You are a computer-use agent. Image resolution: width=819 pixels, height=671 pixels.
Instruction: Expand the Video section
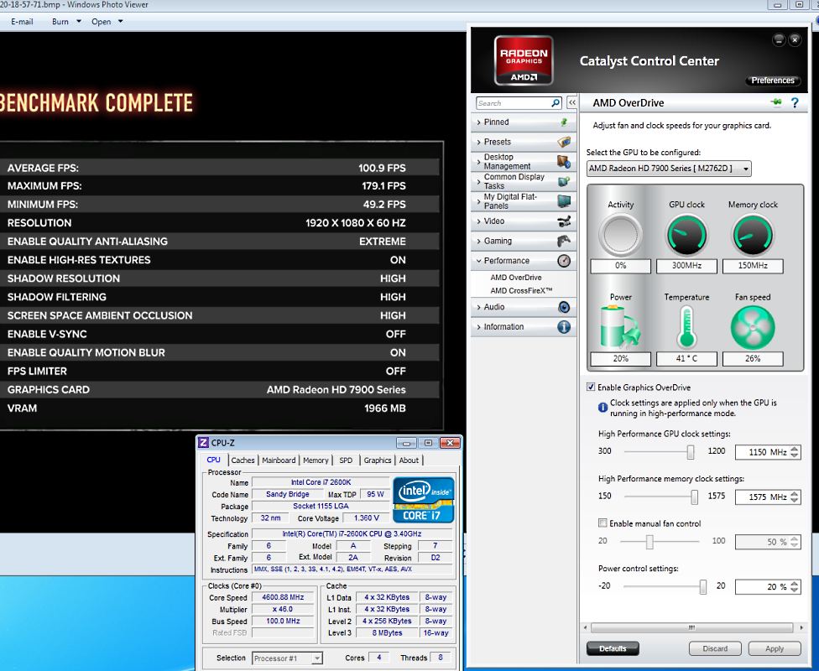point(479,221)
